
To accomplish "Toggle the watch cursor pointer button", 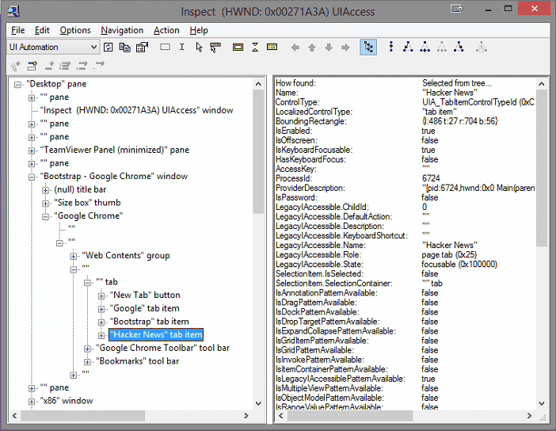I will [x=198, y=48].
